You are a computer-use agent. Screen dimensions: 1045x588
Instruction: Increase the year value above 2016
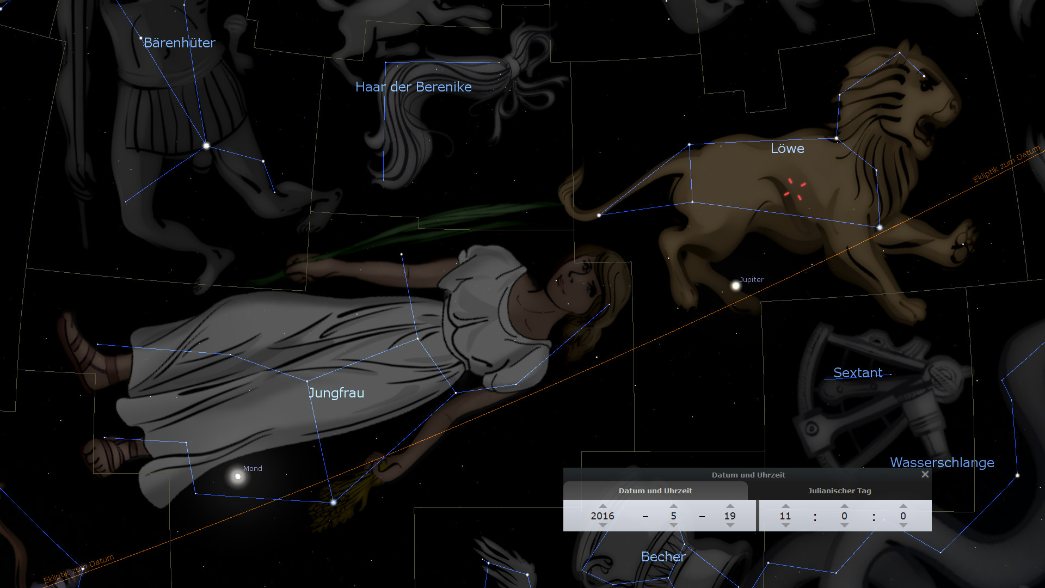click(x=603, y=506)
